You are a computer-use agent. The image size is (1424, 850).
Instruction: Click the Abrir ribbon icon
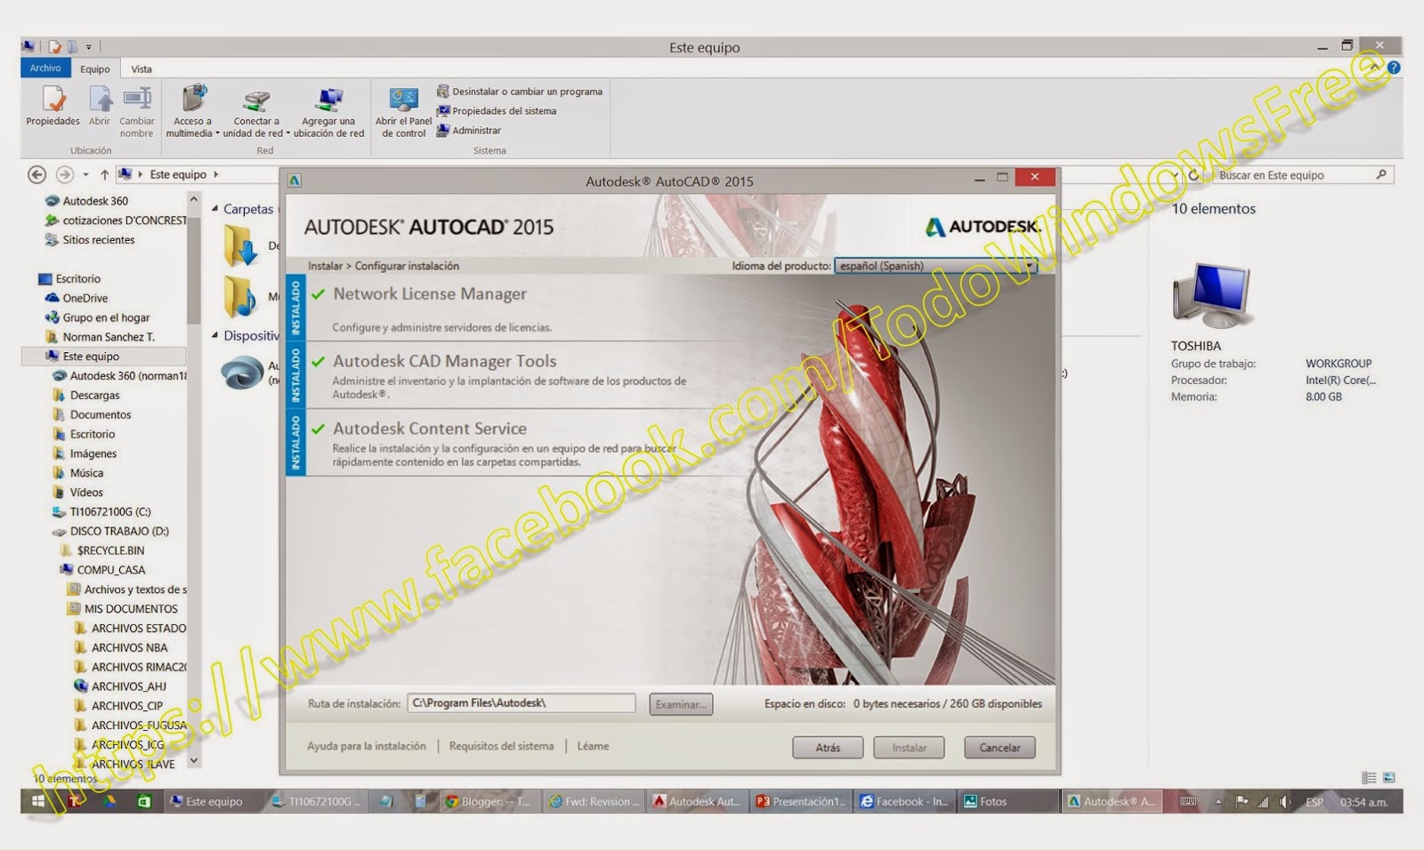pos(100,106)
